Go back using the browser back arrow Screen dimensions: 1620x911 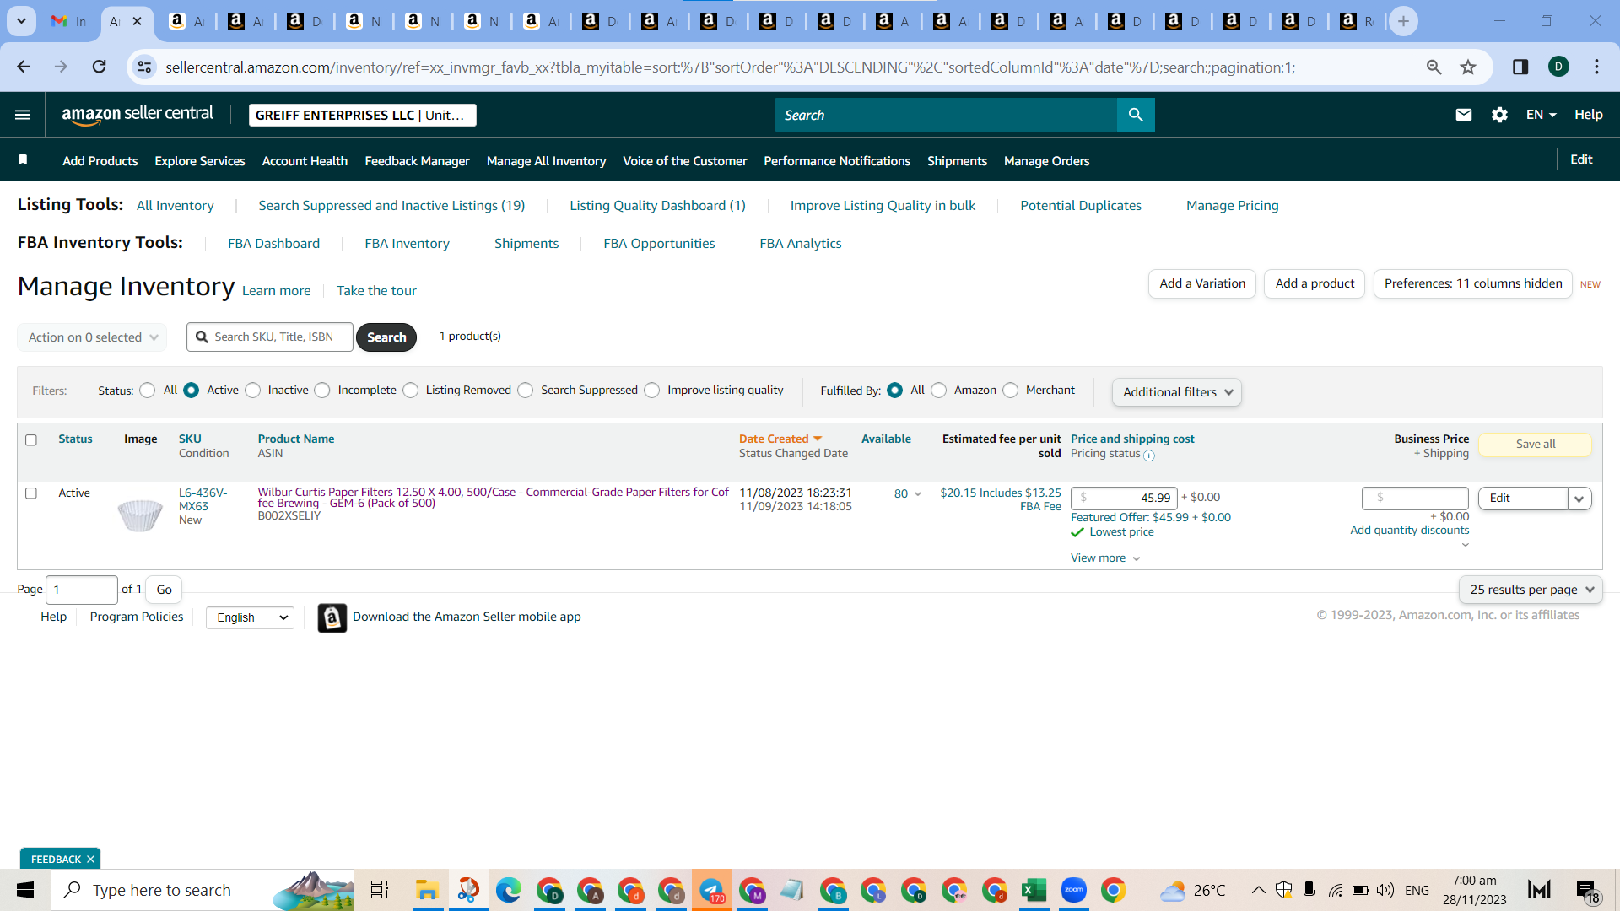(24, 67)
